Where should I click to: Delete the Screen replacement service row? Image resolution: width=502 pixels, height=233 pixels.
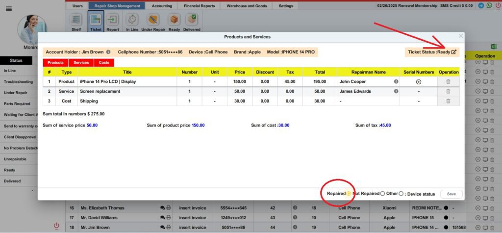point(448,91)
